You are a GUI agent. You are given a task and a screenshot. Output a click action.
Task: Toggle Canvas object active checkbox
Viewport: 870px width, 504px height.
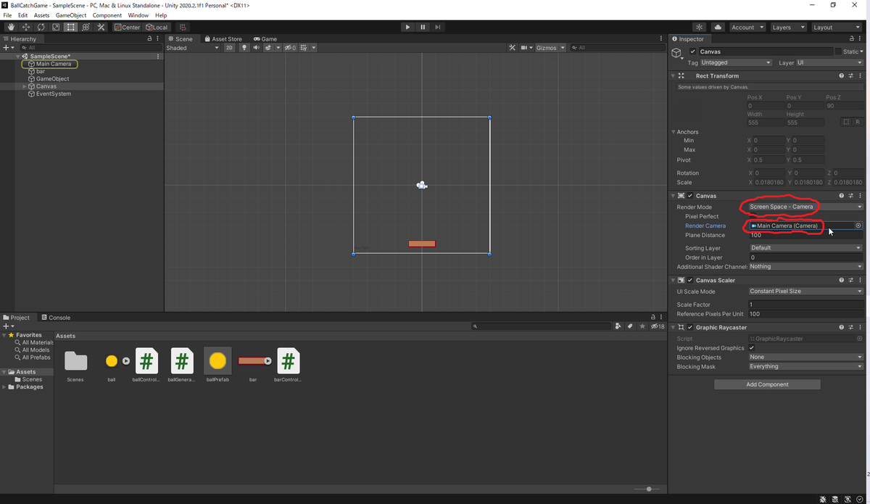[693, 51]
